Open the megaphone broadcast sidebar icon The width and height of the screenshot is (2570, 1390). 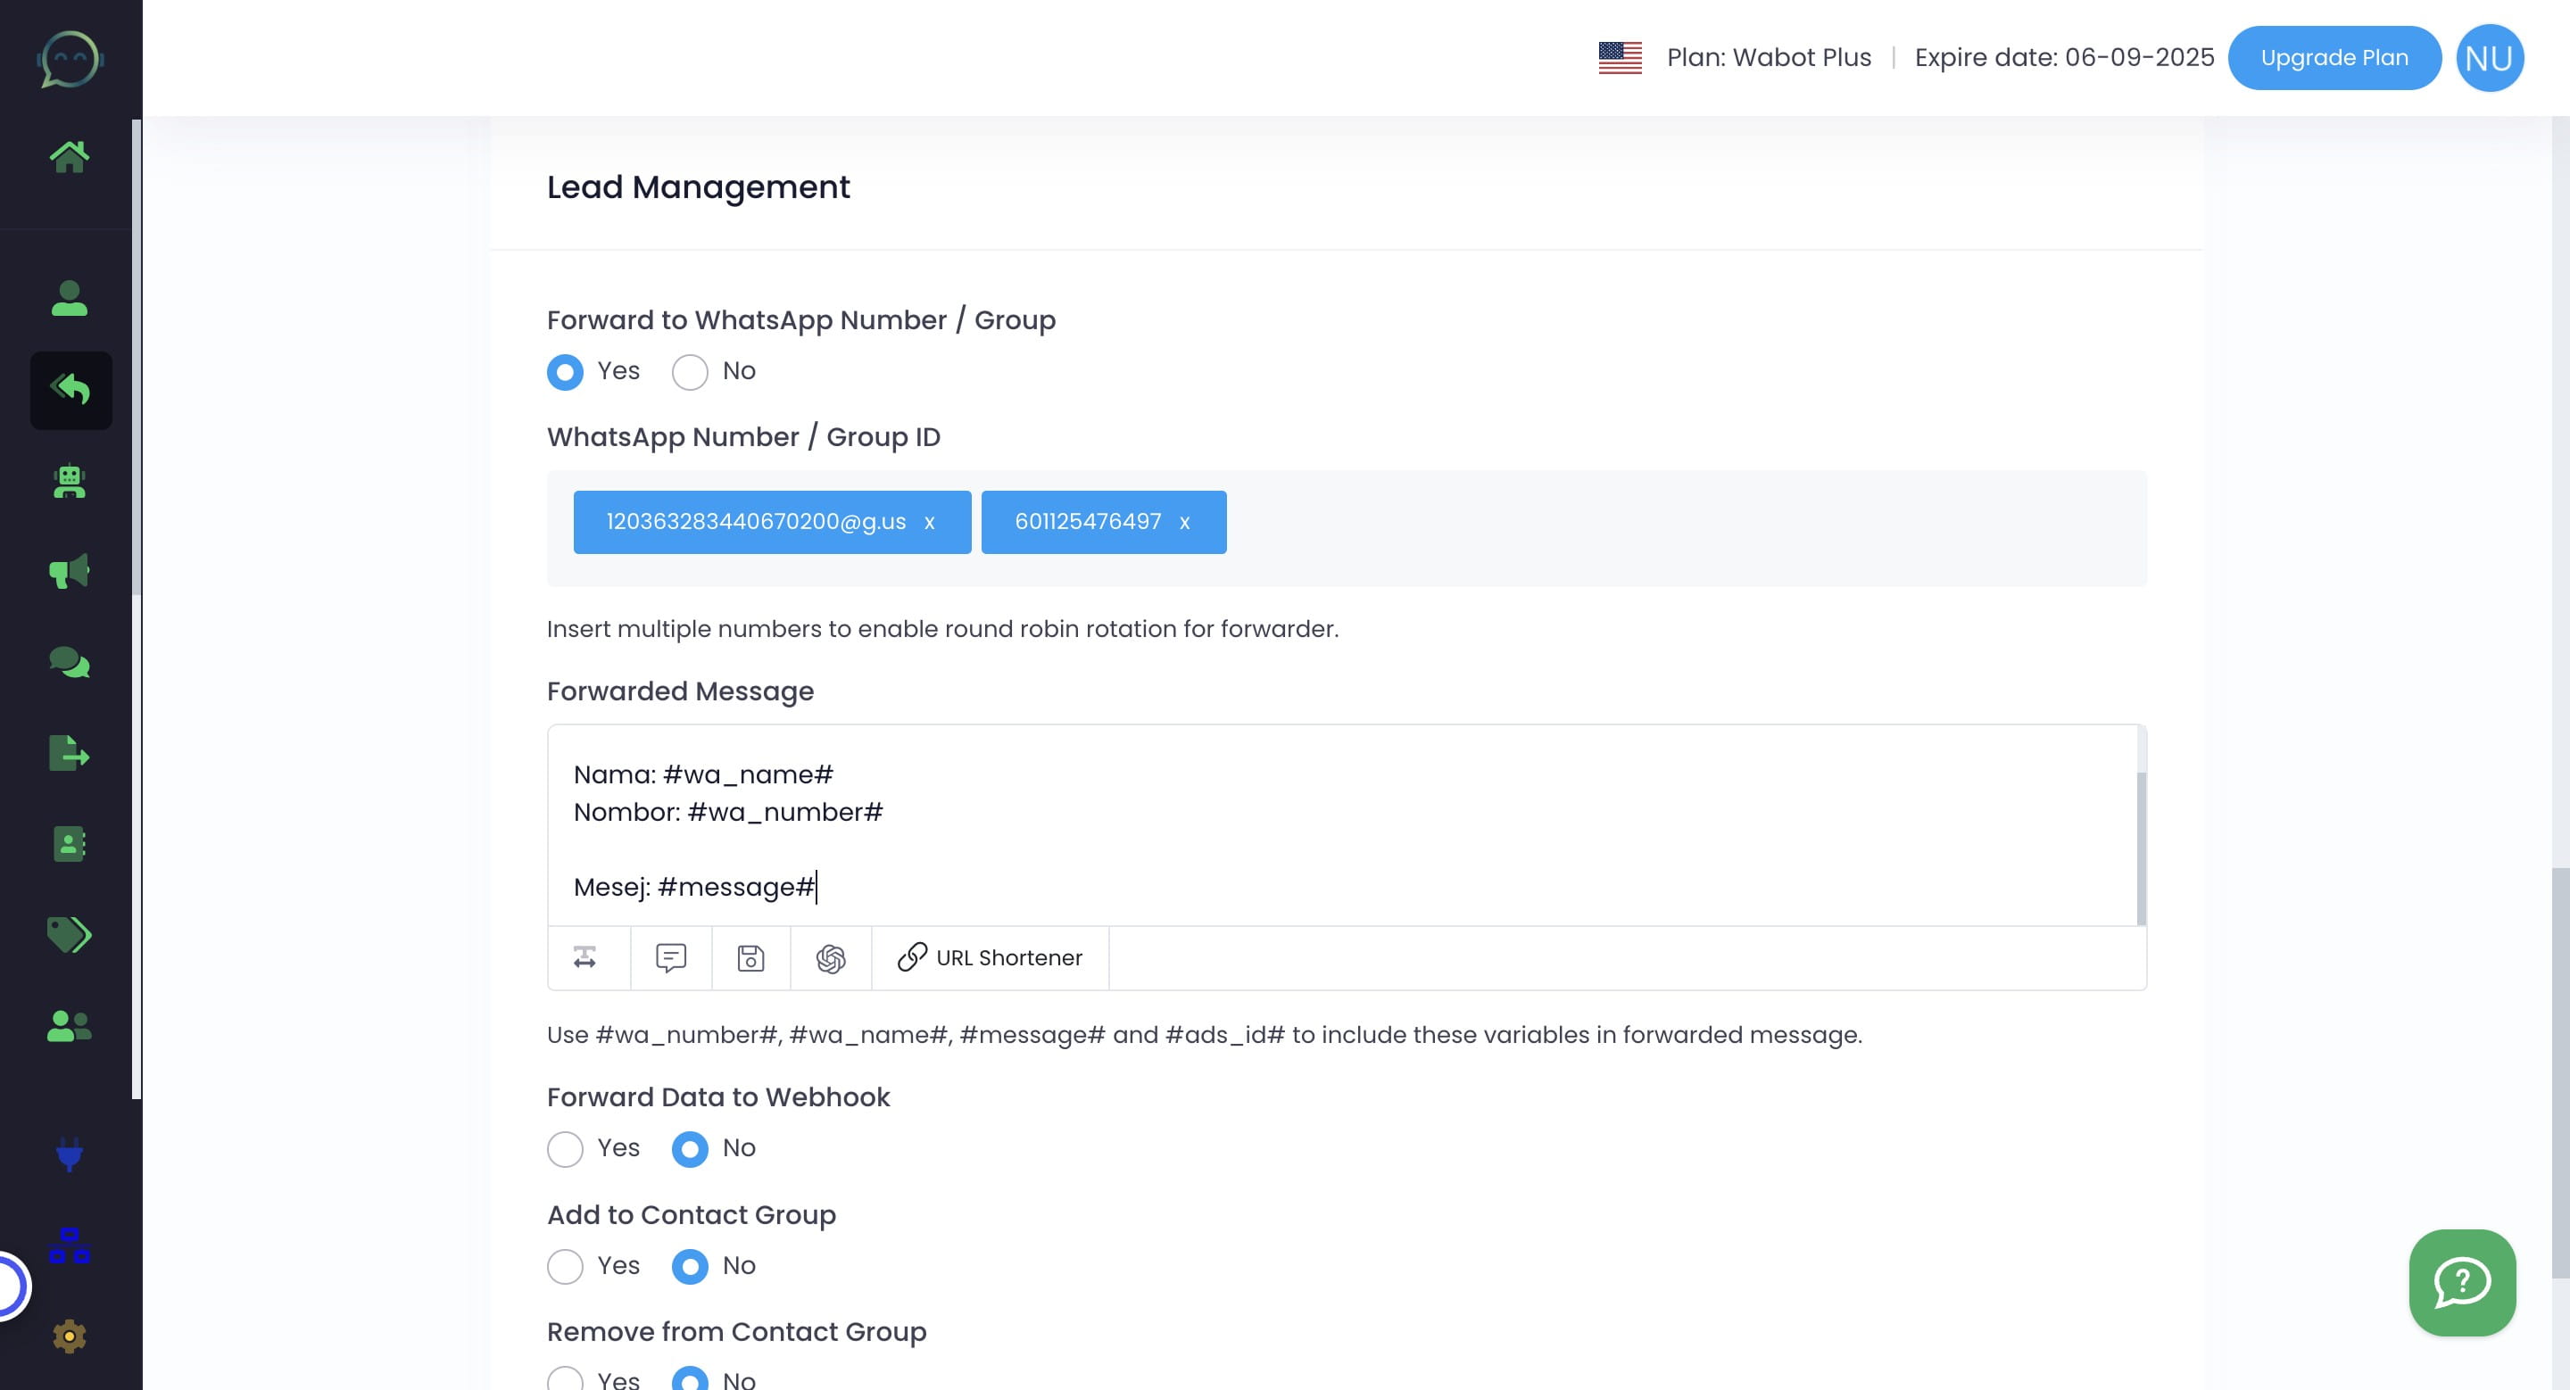(69, 571)
